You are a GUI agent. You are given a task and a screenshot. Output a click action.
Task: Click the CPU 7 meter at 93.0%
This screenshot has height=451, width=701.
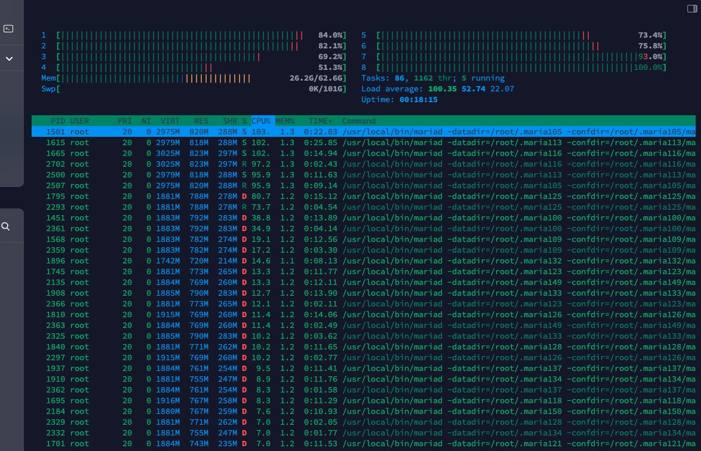[x=514, y=56]
